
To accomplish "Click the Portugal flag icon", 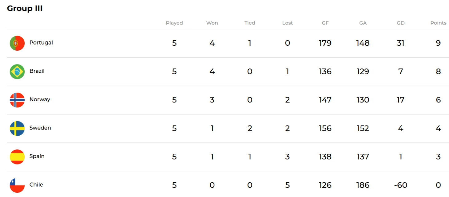I will [17, 43].
